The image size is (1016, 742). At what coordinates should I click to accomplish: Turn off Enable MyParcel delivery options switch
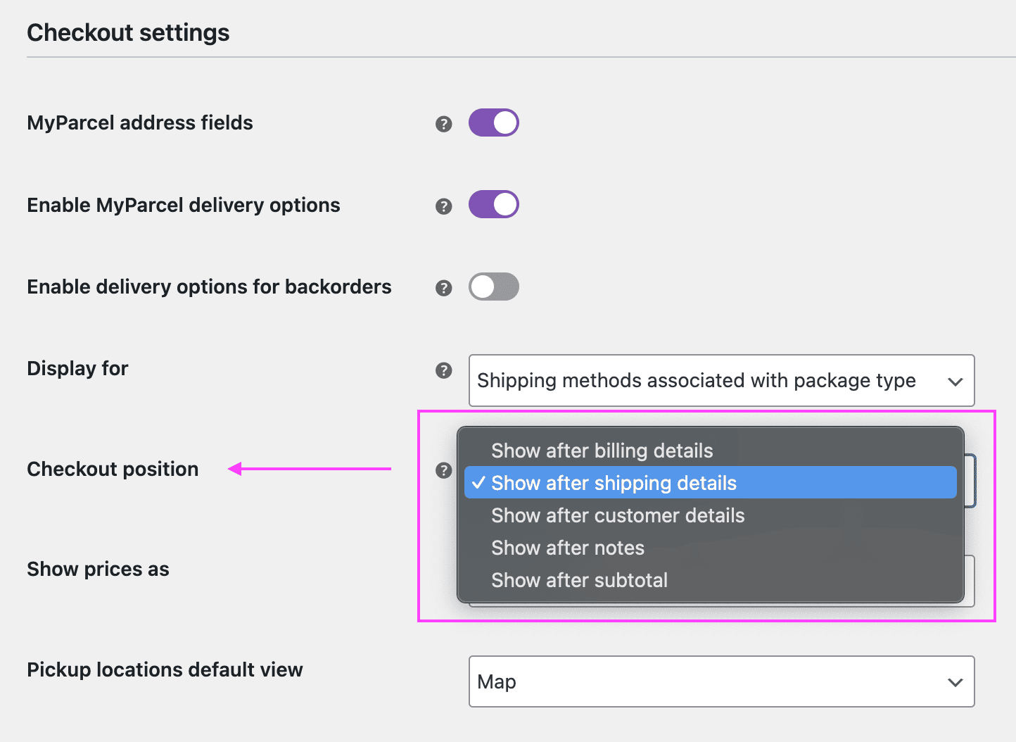pos(493,204)
